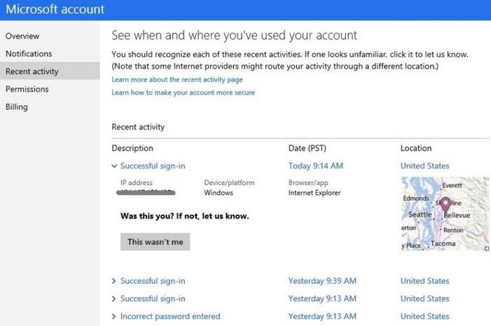Image resolution: width=491 pixels, height=326 pixels.
Task: Open the Overview section in sidebar
Action: (22, 36)
